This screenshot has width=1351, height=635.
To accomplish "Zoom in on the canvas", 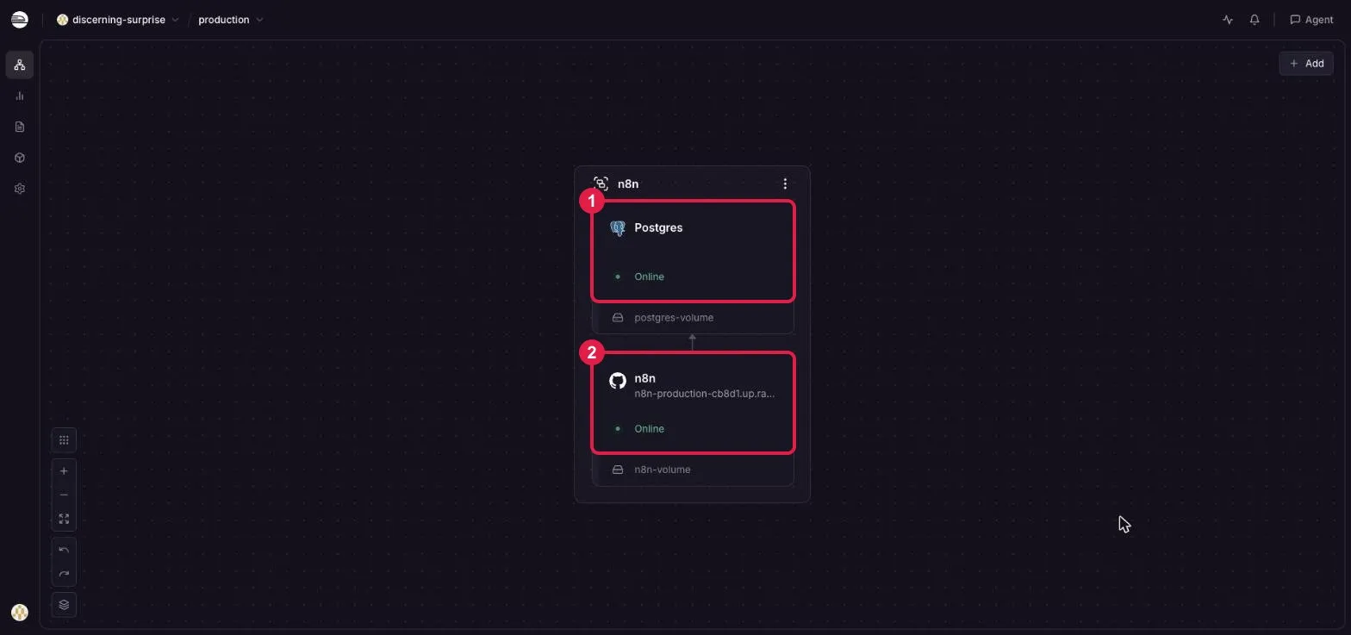I will (64, 471).
